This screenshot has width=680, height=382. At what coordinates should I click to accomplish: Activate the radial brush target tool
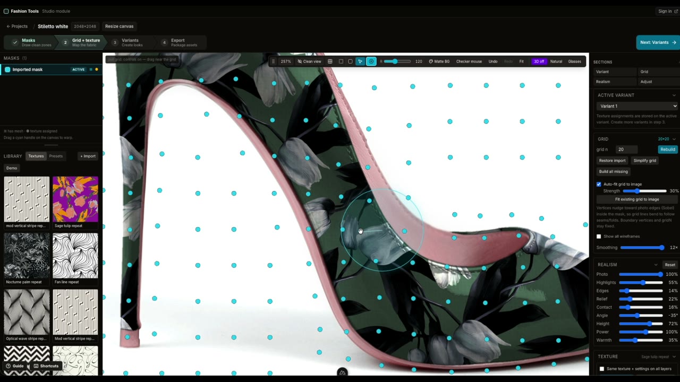click(x=371, y=62)
